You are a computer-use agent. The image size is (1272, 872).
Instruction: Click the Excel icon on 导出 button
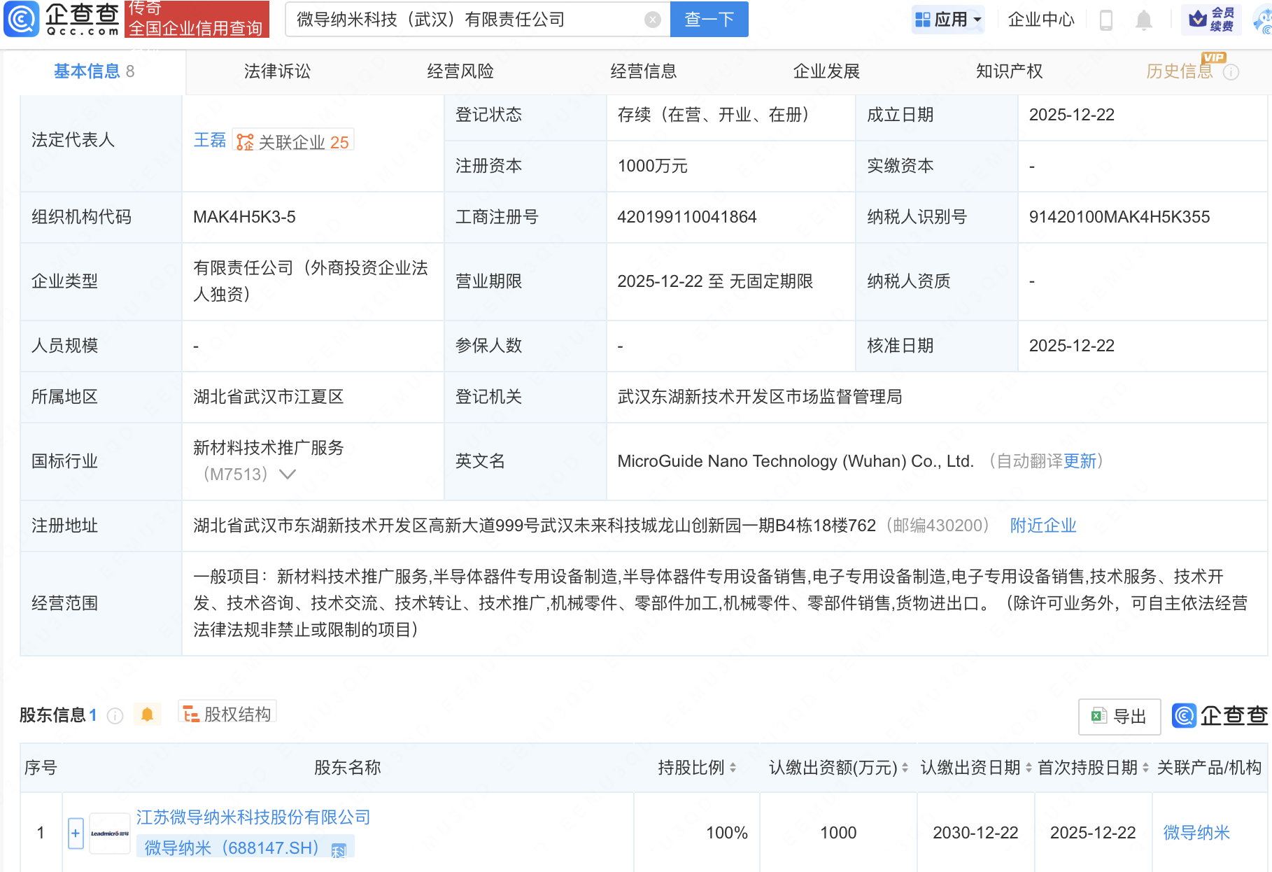click(x=1098, y=717)
